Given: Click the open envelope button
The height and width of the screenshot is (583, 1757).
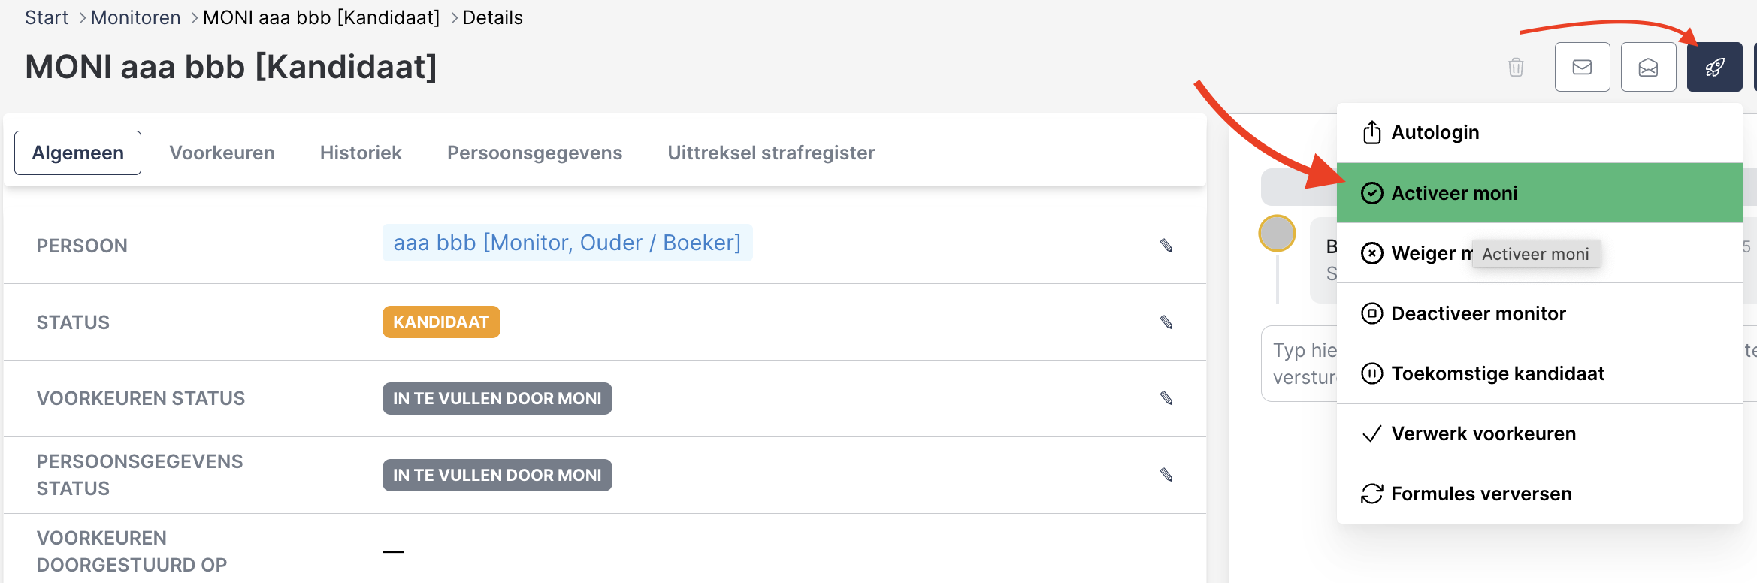Looking at the screenshot, I should pos(1648,68).
